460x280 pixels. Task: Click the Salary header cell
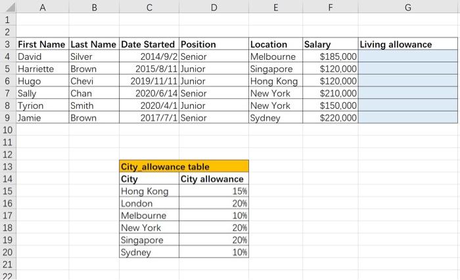pyautogui.click(x=331, y=44)
